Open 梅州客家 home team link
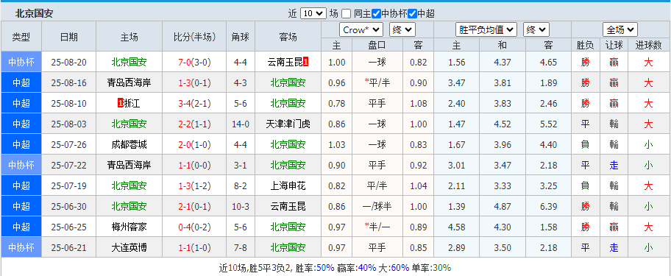 pos(129,227)
